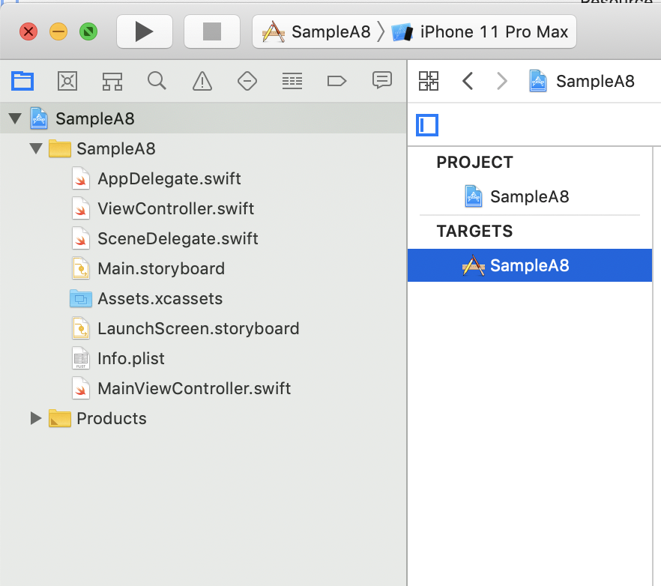Enter full screen with green button

click(88, 31)
